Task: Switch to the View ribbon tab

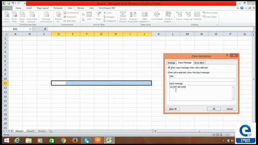Action: coord(92,8)
